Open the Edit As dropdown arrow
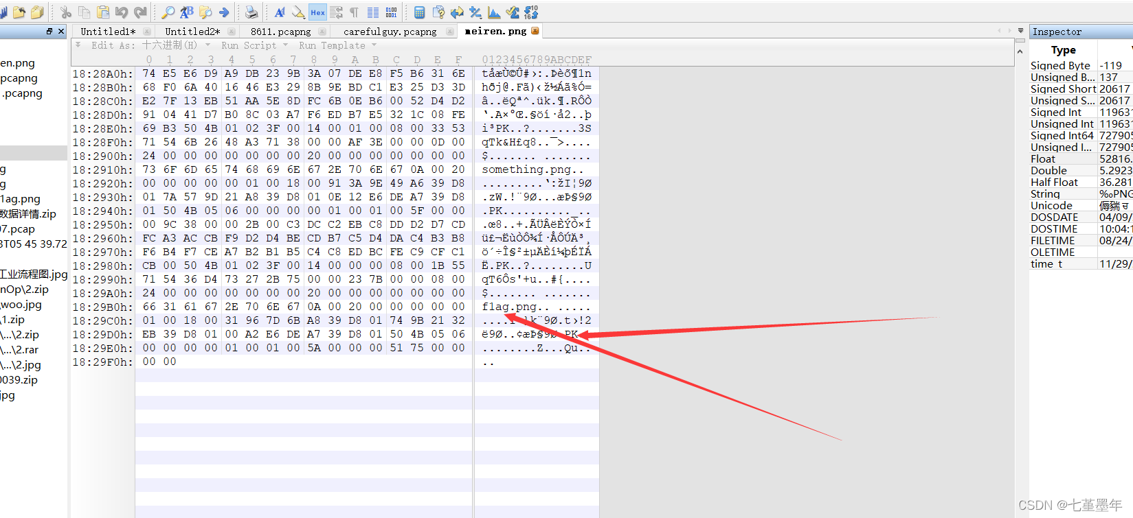 pos(207,45)
